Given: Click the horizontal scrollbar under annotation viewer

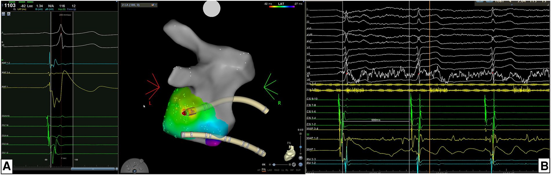Looking at the screenshot, I should (x=93, y=169).
